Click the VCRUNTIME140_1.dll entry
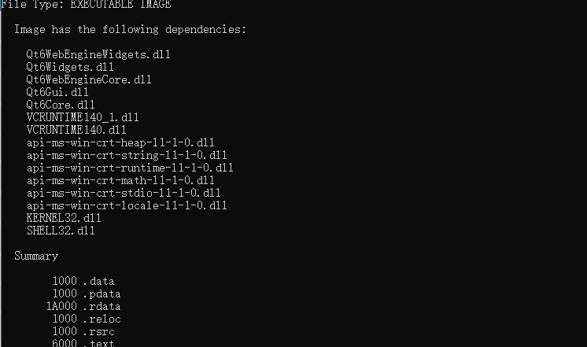The height and width of the screenshot is (347, 587). tap(83, 118)
